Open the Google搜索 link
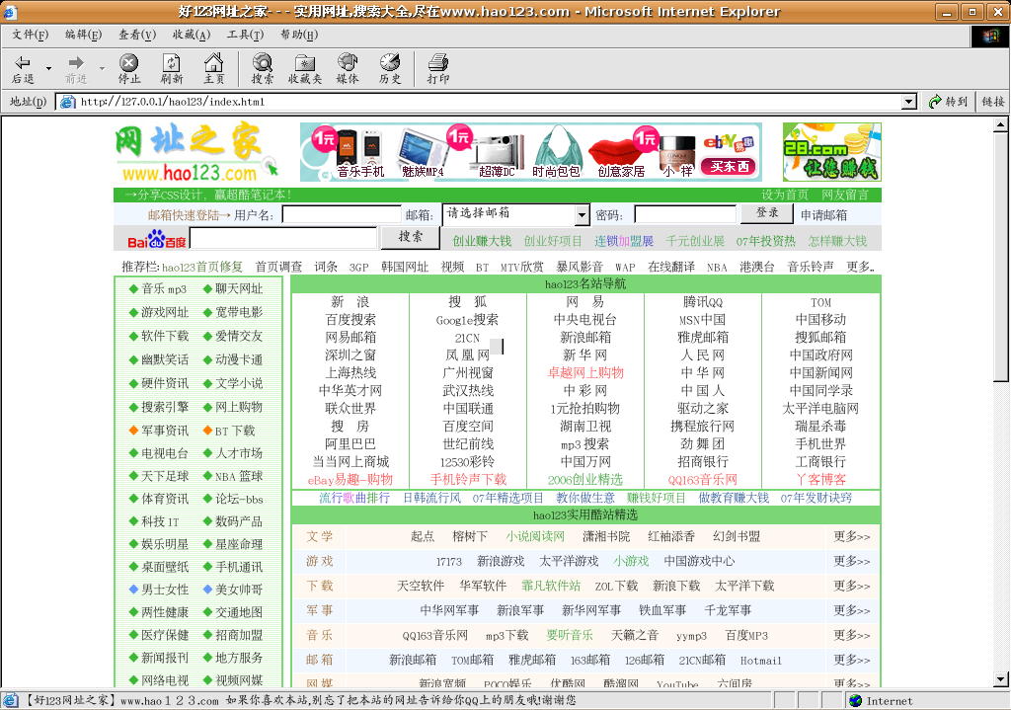1011x710 pixels. [x=467, y=320]
